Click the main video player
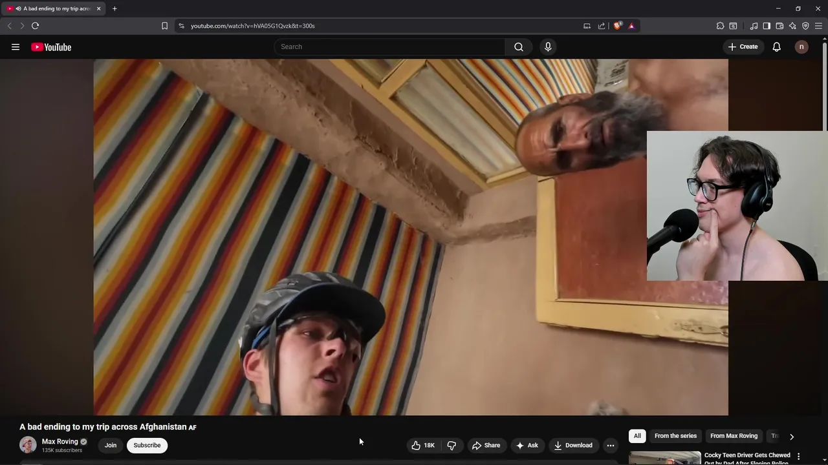The height and width of the screenshot is (465, 828). [411, 237]
